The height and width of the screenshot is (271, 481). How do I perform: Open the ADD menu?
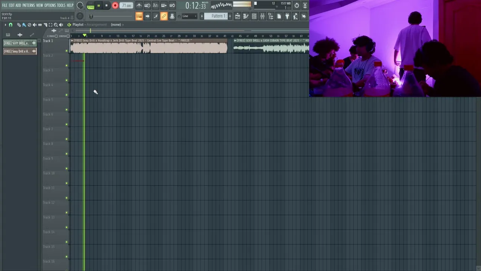tap(18, 5)
